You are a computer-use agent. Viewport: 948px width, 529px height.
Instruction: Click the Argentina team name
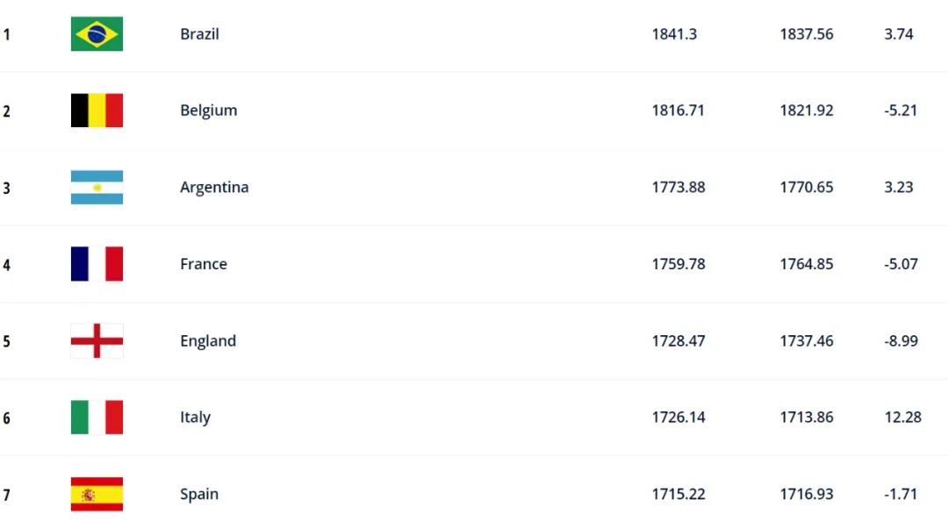[214, 188]
